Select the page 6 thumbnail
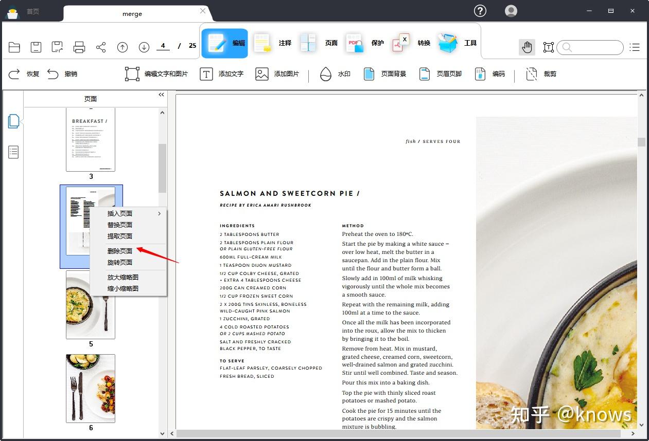Viewport: 649px width, 441px height. coord(91,388)
